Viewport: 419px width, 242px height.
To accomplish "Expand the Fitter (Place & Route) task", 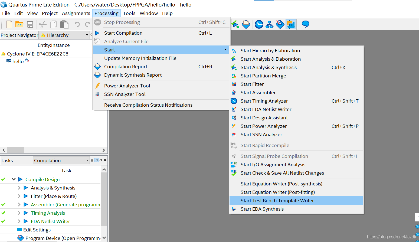I will point(19,196).
